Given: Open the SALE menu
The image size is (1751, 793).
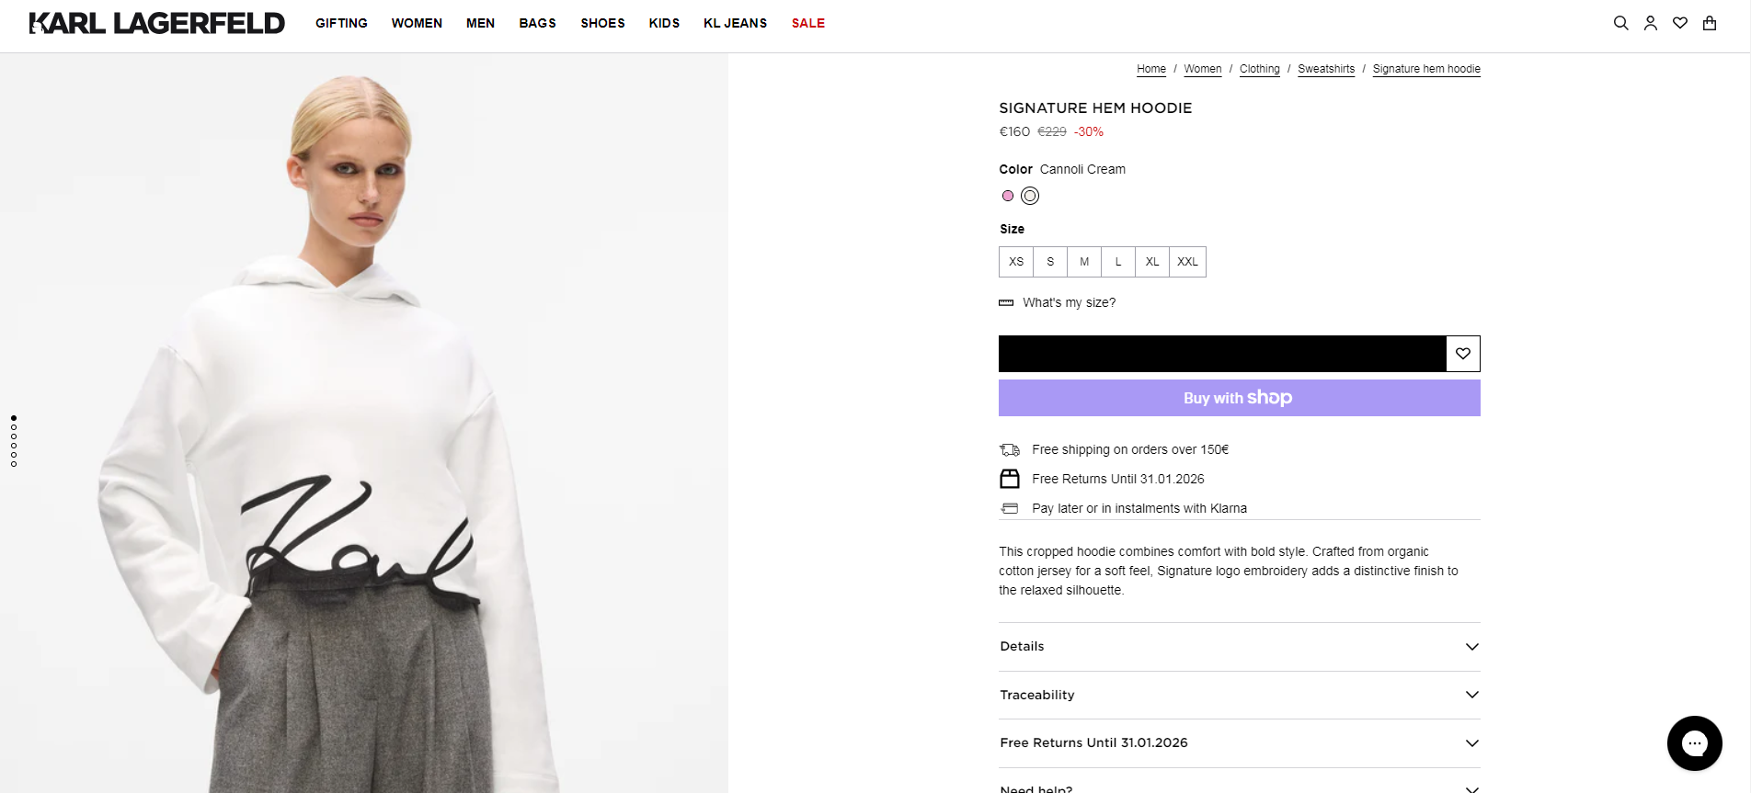Looking at the screenshot, I should [x=808, y=23].
